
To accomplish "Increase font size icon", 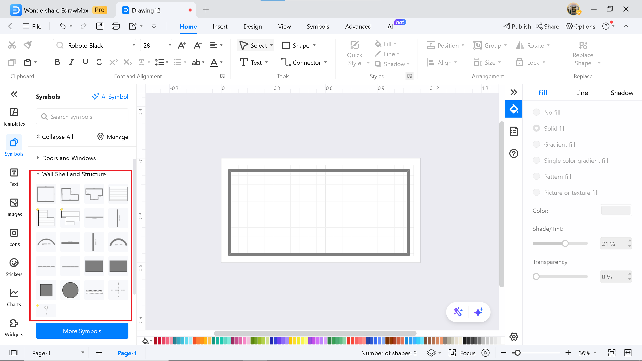I will coord(182,45).
